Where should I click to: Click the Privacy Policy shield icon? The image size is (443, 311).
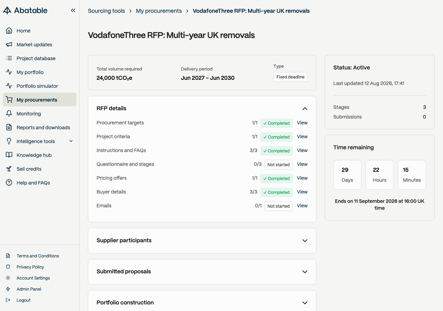8,267
